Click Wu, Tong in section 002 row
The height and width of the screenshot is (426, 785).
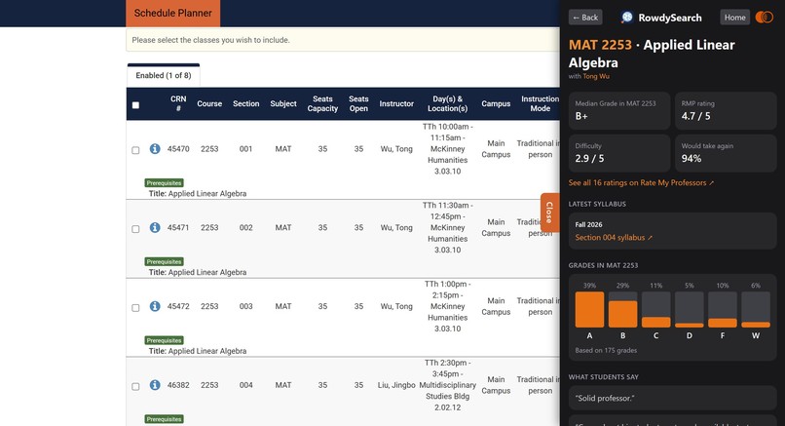coord(396,227)
